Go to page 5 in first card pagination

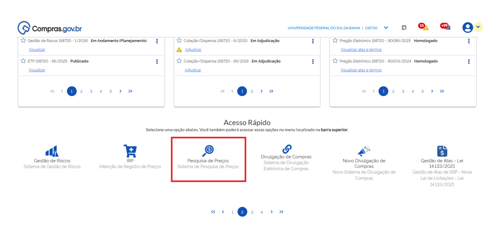coord(110,91)
